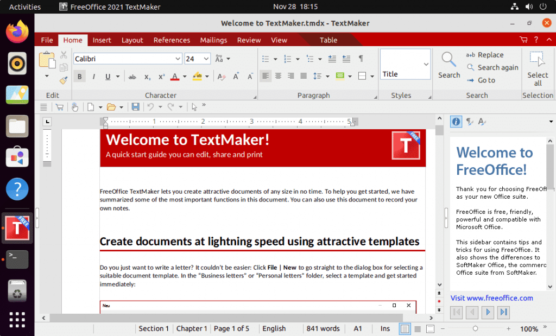The height and width of the screenshot is (336, 556).
Task: Click Search again
Action: 492,67
